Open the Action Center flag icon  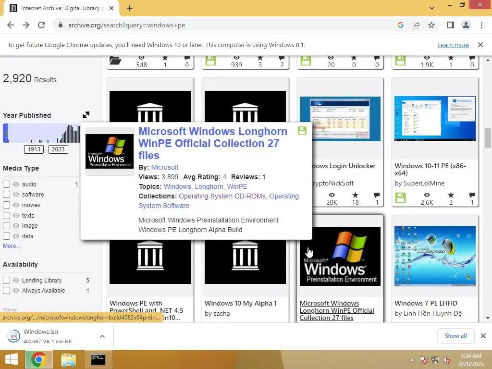point(424,360)
